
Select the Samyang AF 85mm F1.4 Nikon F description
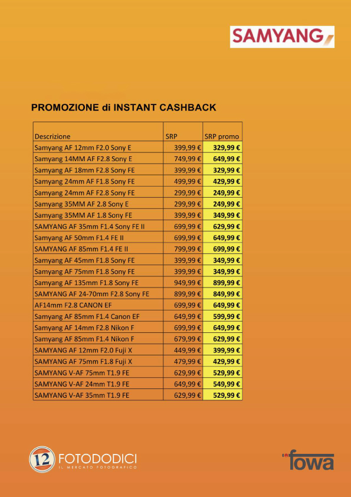tap(84, 339)
